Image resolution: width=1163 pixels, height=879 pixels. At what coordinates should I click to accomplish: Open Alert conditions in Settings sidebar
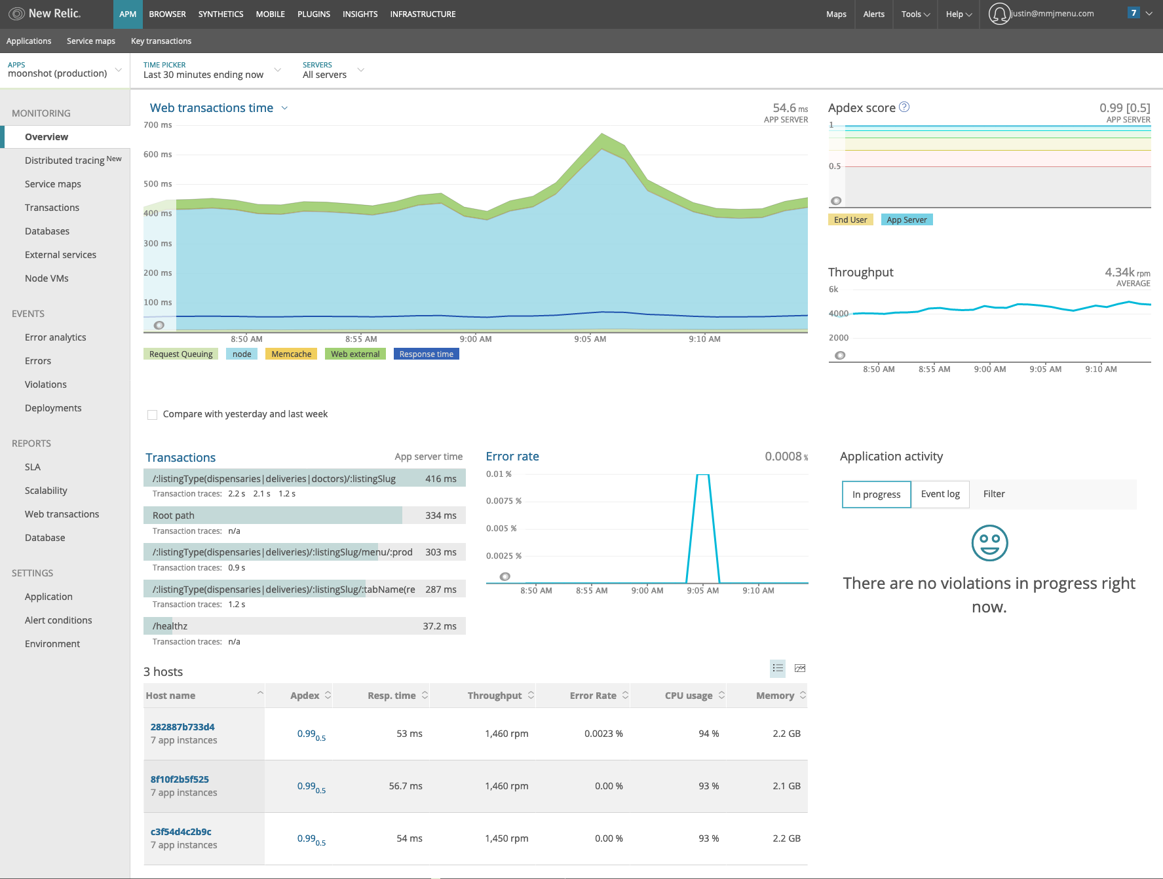pyautogui.click(x=58, y=620)
